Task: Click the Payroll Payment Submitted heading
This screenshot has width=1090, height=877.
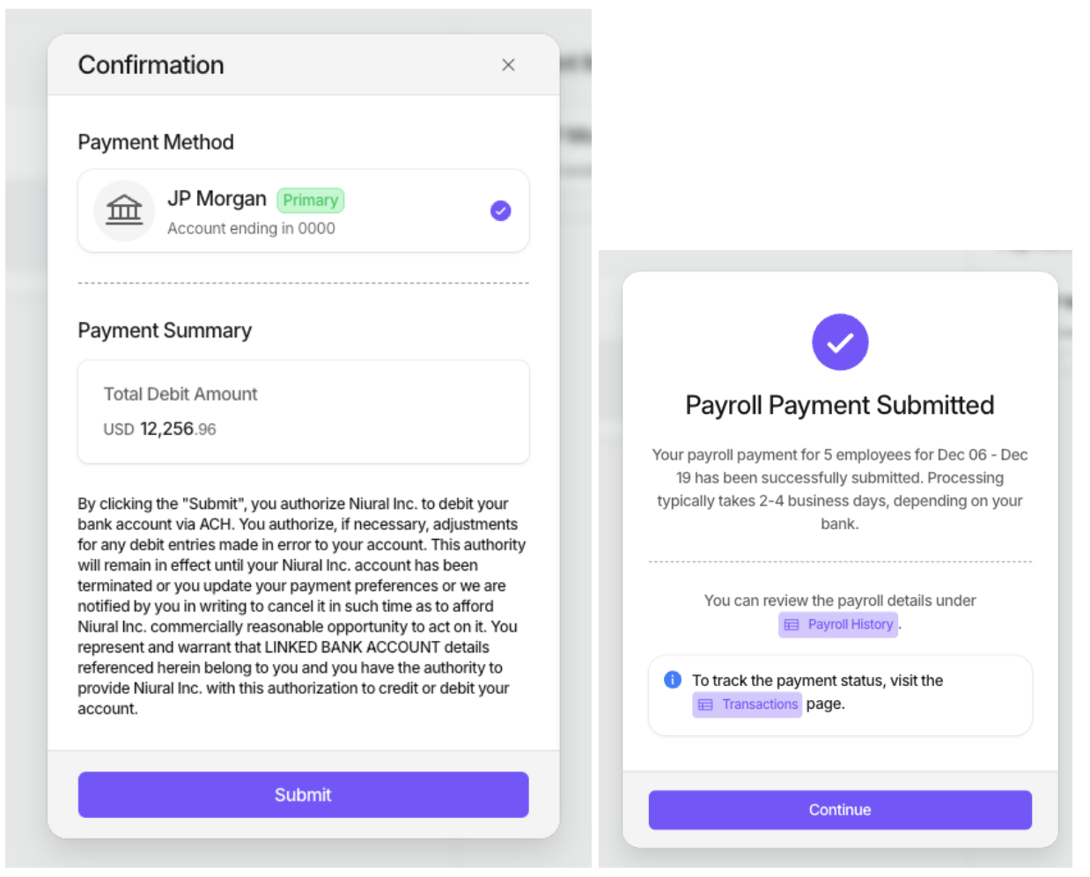Action: click(839, 405)
